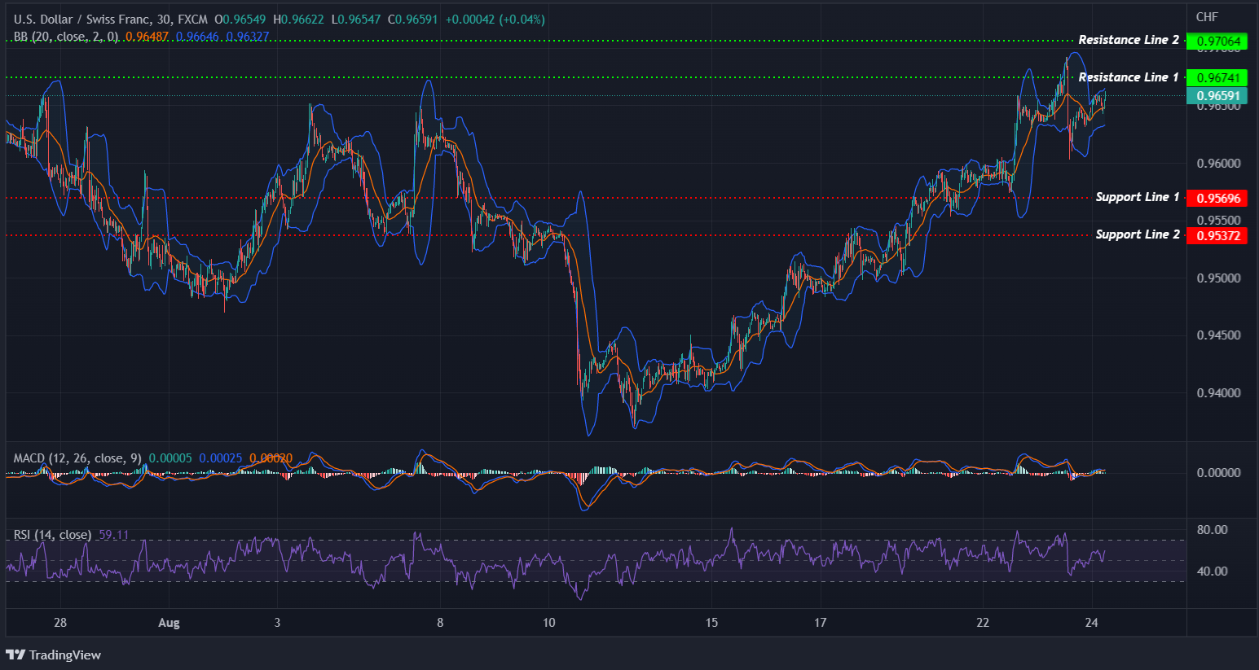Image resolution: width=1259 pixels, height=670 pixels.
Task: Click the Support Line 2 price label 0.95372
Action: (x=1217, y=235)
